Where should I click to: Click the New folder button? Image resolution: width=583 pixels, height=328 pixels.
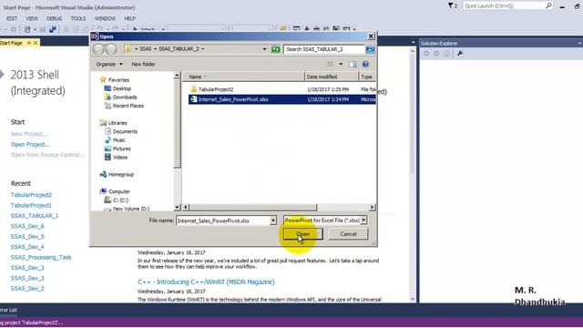pyautogui.click(x=143, y=64)
